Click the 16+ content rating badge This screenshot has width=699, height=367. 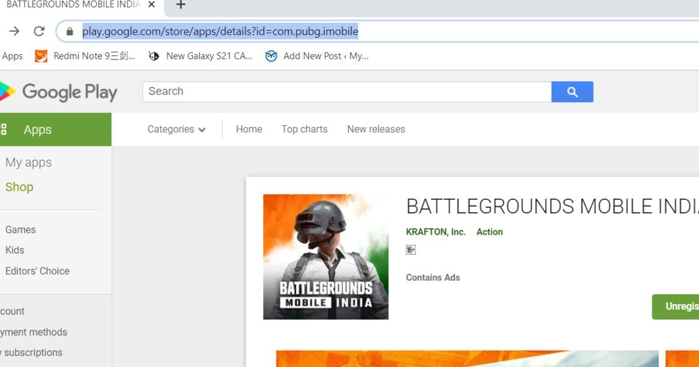pos(411,250)
